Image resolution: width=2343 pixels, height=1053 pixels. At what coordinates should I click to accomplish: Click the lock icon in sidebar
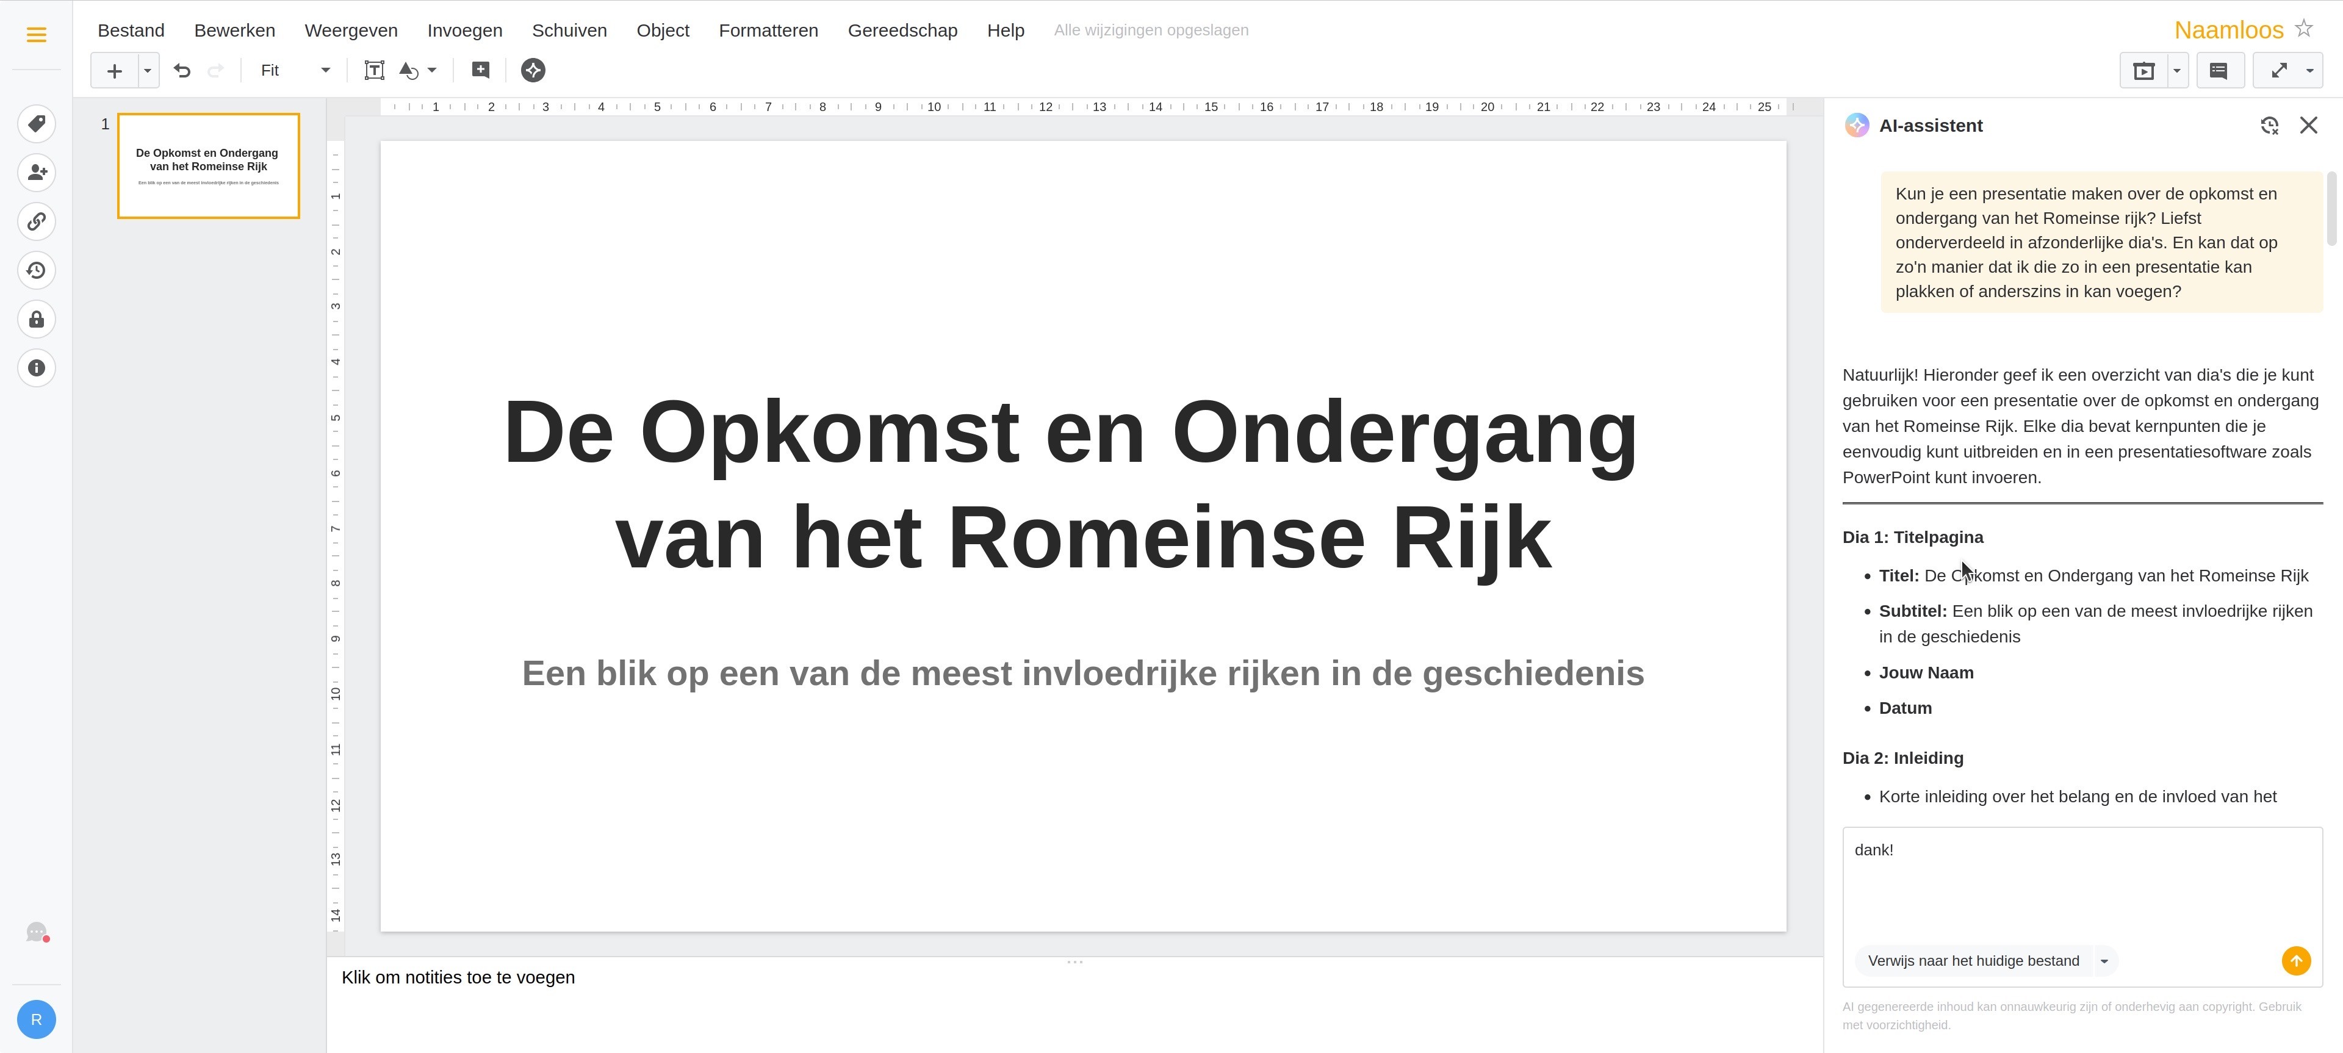37,319
